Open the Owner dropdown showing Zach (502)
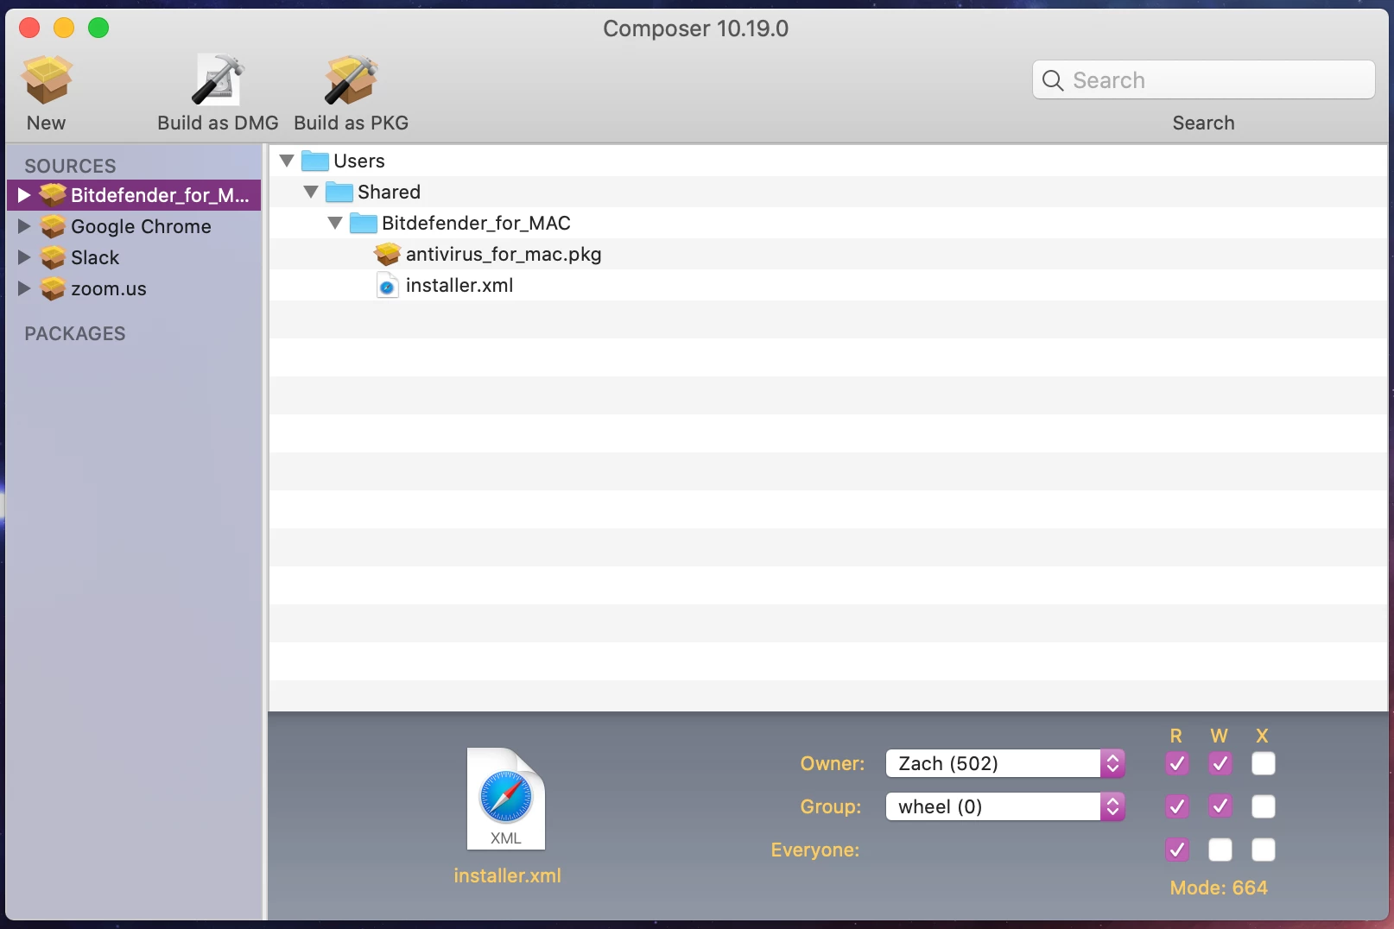Image resolution: width=1394 pixels, height=929 pixels. tap(1005, 763)
